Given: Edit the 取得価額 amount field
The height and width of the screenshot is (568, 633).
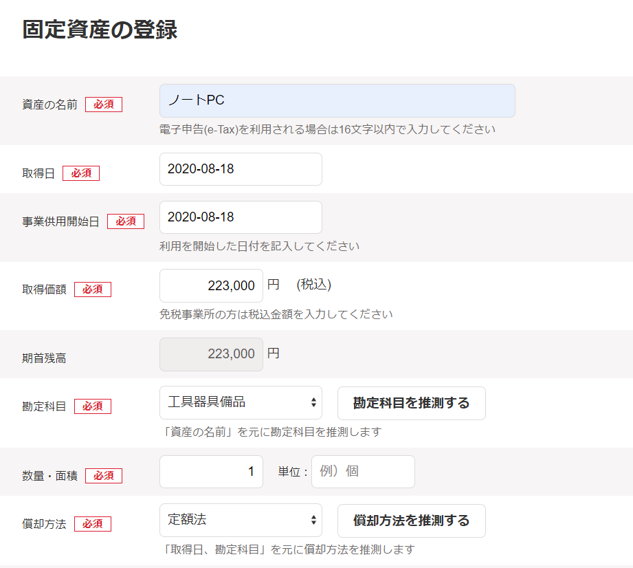Looking at the screenshot, I should coord(211,285).
